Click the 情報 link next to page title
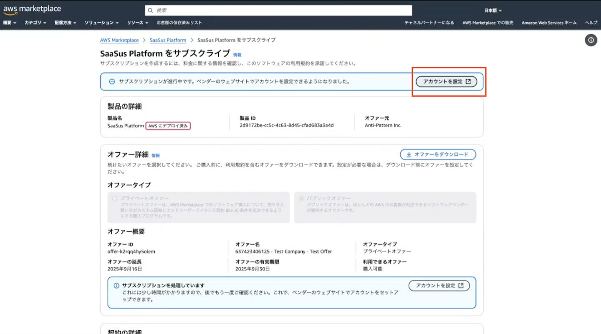 tap(237, 55)
